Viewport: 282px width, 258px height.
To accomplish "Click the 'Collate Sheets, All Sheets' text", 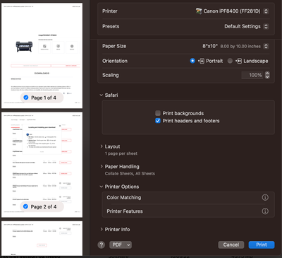I will click(130, 174).
